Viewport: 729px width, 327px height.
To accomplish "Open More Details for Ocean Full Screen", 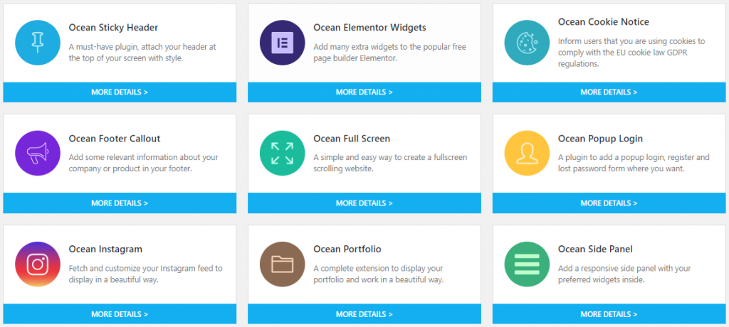I will (364, 203).
